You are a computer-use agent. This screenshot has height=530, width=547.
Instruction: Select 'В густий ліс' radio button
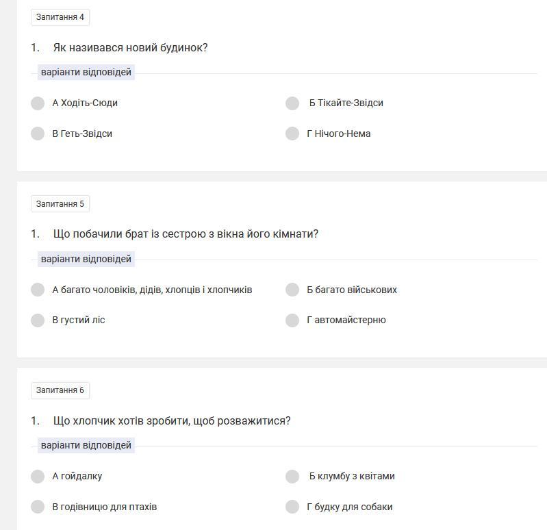38,320
